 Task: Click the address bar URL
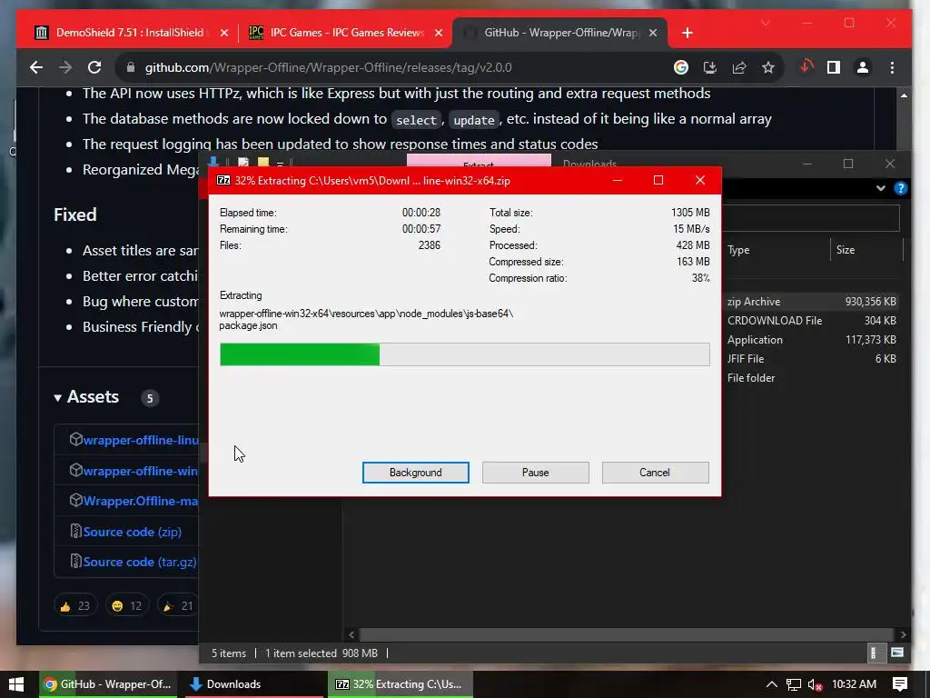pyautogui.click(x=328, y=67)
